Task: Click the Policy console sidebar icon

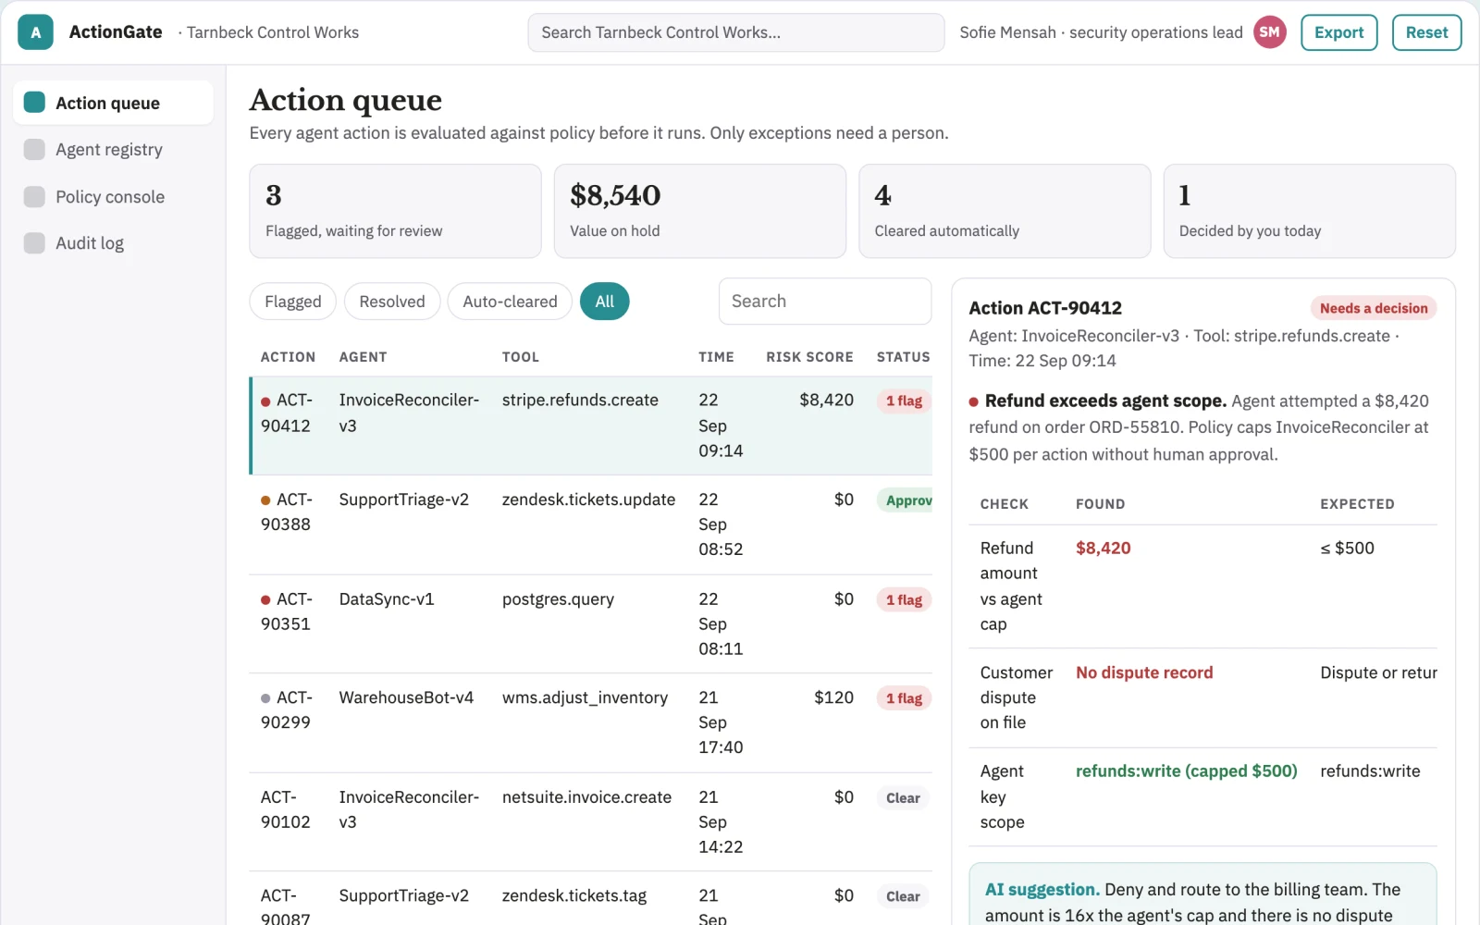Action: point(34,196)
